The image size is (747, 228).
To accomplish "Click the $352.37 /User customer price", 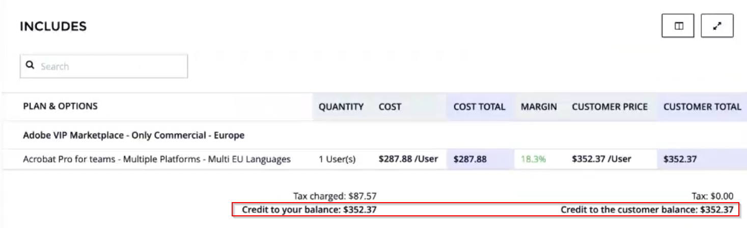I will click(x=601, y=159).
